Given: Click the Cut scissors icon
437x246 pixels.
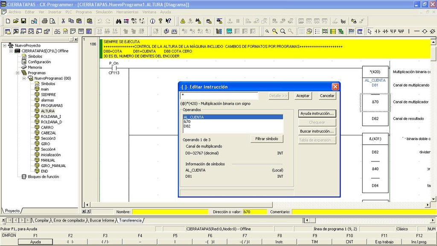Looking at the screenshot, I should [63, 21].
